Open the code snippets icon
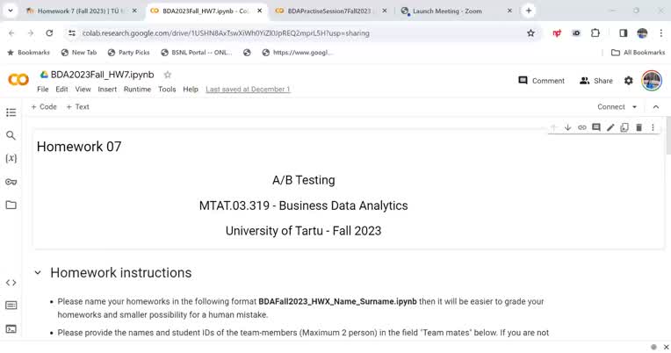 coord(11,283)
